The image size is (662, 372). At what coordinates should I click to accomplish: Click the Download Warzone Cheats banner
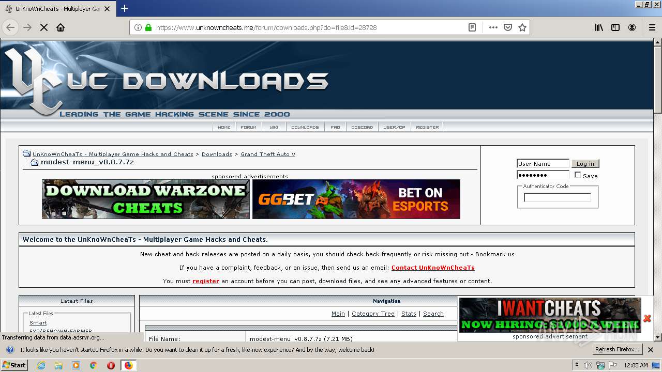pos(146,199)
